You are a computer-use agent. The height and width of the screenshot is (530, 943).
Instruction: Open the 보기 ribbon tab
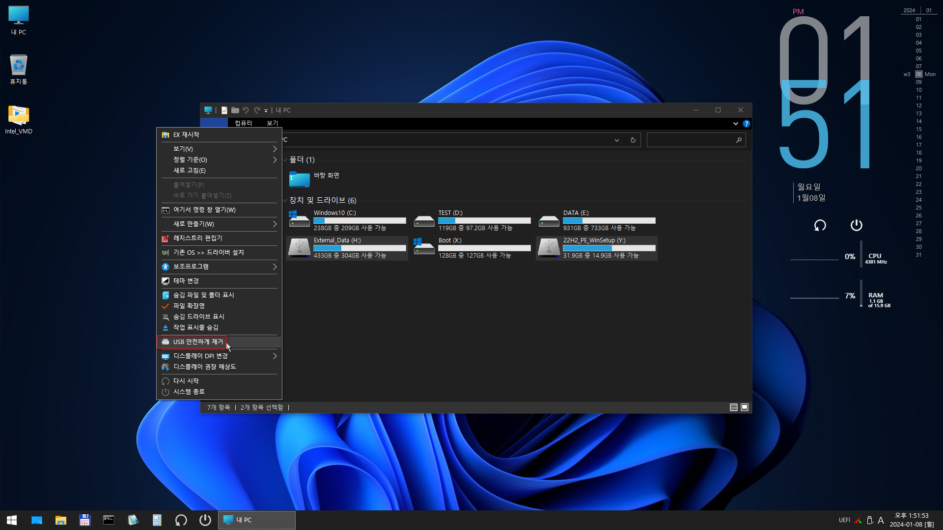coord(273,123)
